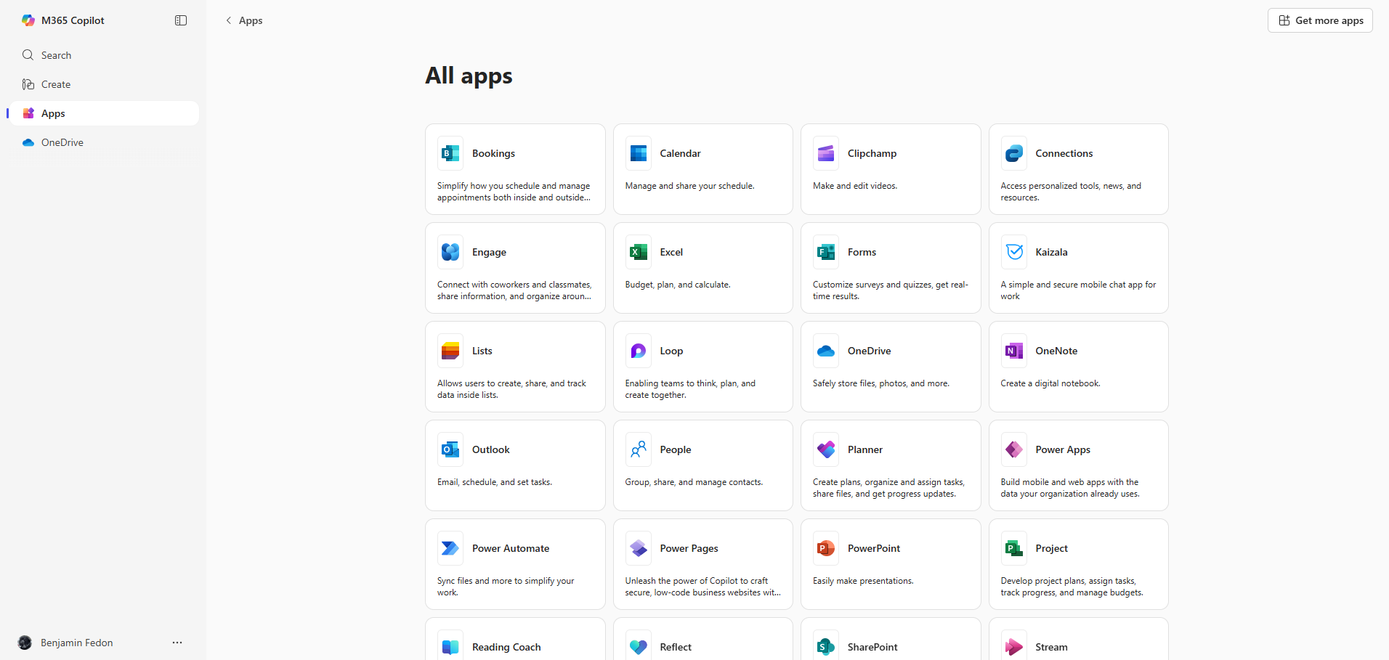The height and width of the screenshot is (660, 1389).
Task: Click the Bookings app title
Action: pos(493,153)
